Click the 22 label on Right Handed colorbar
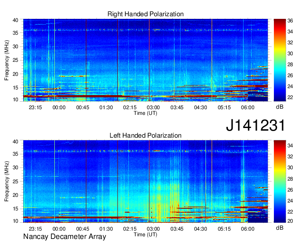298x242 pixels. point(290,97)
